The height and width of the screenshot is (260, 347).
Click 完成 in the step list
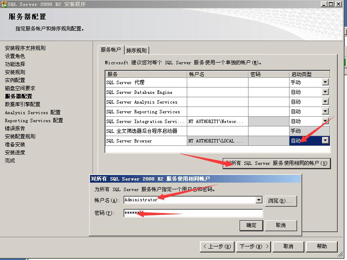coord(10,160)
